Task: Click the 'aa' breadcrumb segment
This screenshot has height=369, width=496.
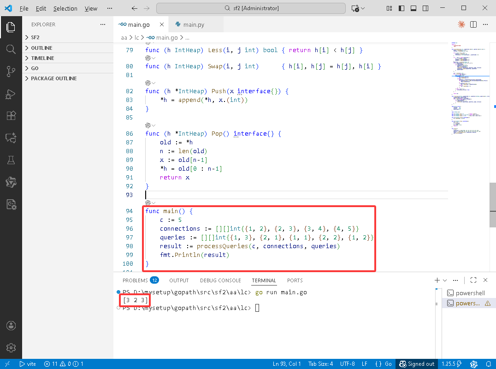Action: (124, 38)
